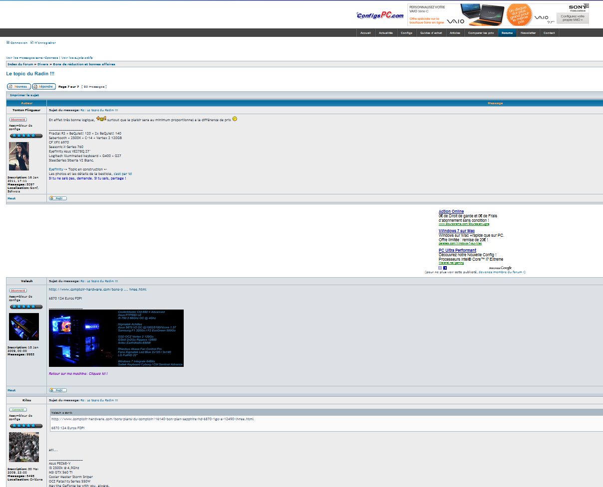Click the next arrow in Google ads
The image size is (603, 487).
(445, 268)
